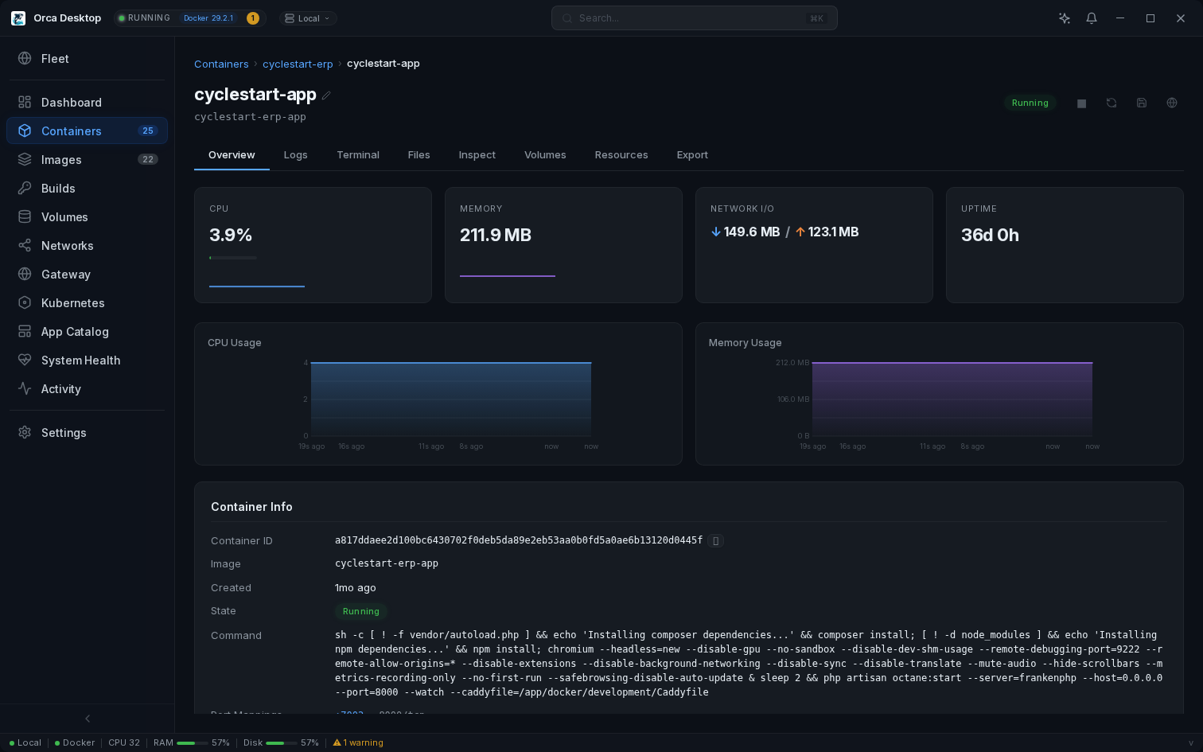Click the cyclestart-erp-app image value
1203x752 pixels.
pyautogui.click(x=387, y=563)
